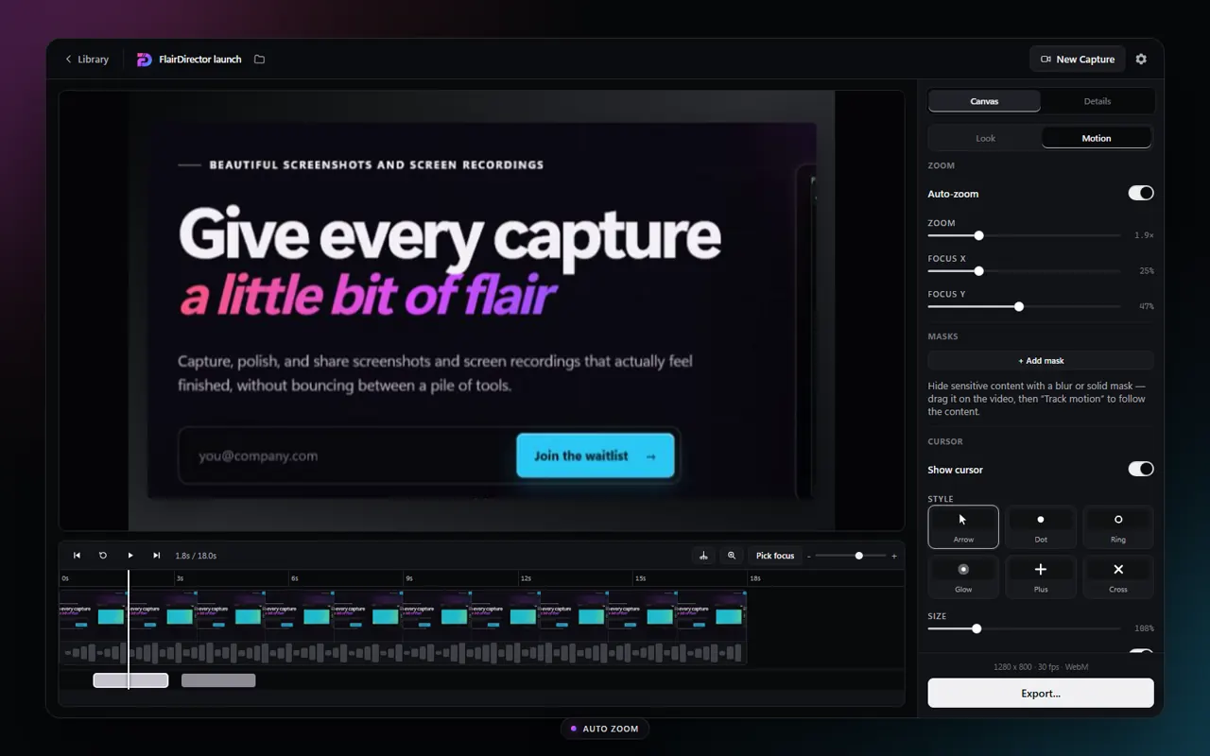This screenshot has width=1210, height=756.
Task: Play the recording
Action: tap(130, 556)
